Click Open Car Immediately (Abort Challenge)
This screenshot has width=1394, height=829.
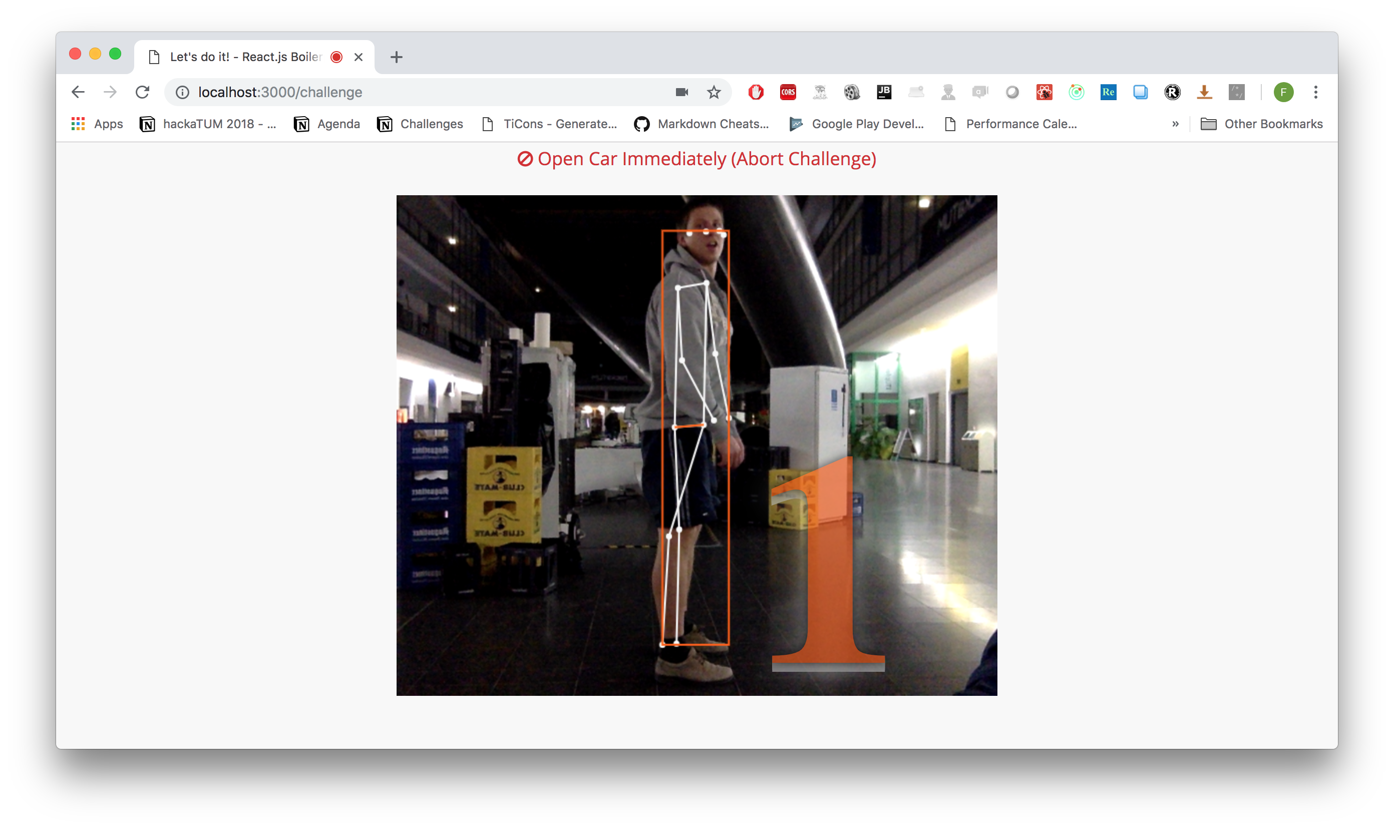pyautogui.click(x=696, y=159)
